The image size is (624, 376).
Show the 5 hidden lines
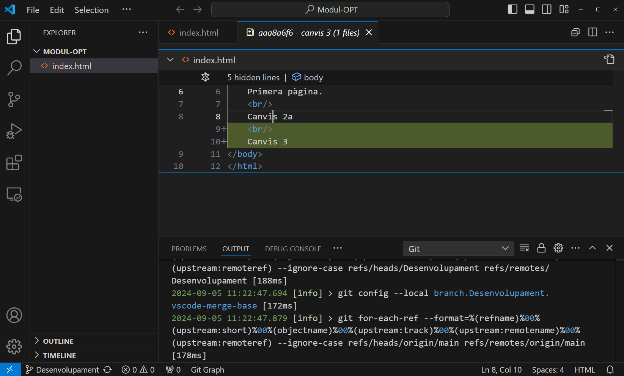(x=253, y=77)
